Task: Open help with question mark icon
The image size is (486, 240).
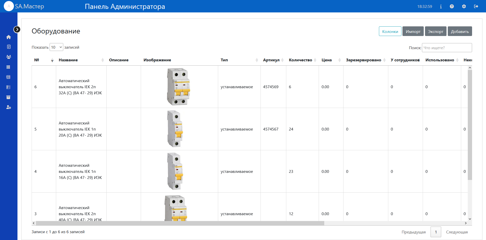Action: (452, 6)
